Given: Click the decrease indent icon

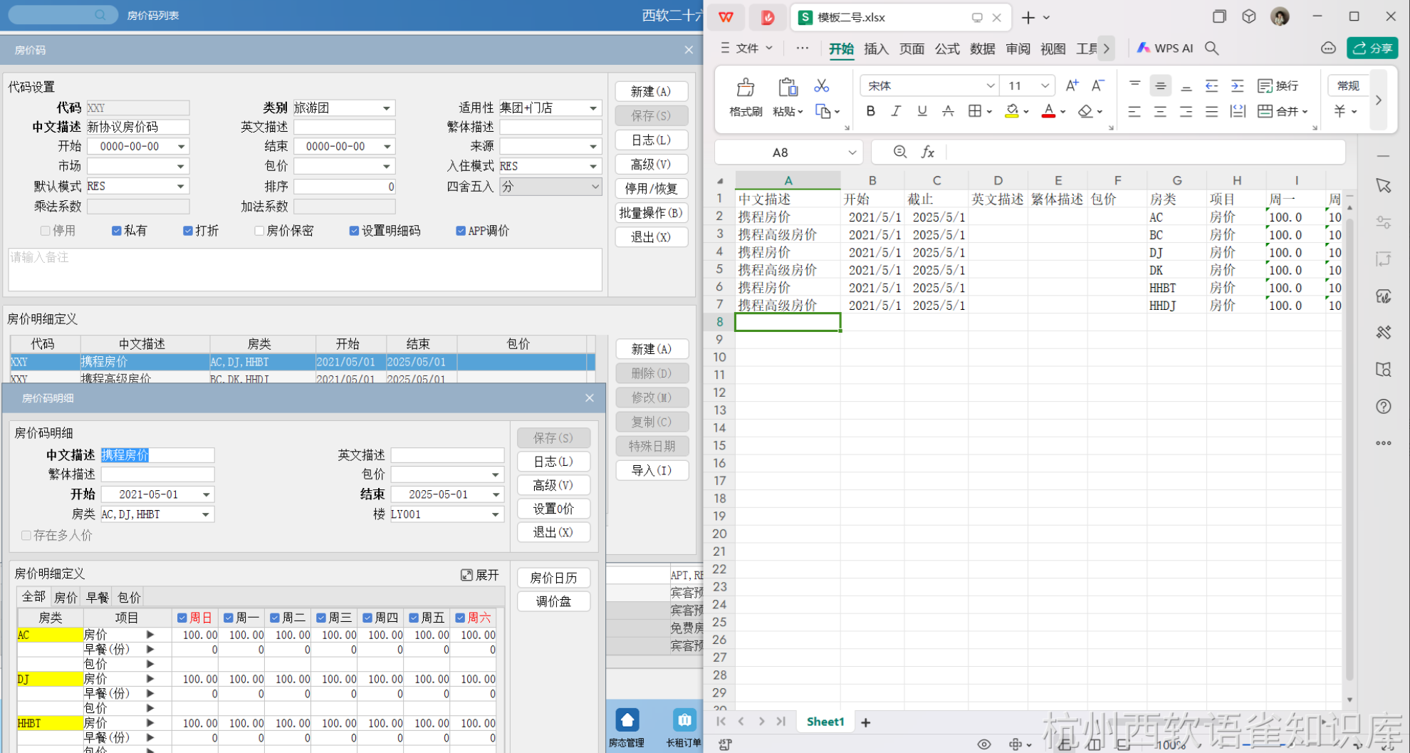Looking at the screenshot, I should coord(1211,85).
